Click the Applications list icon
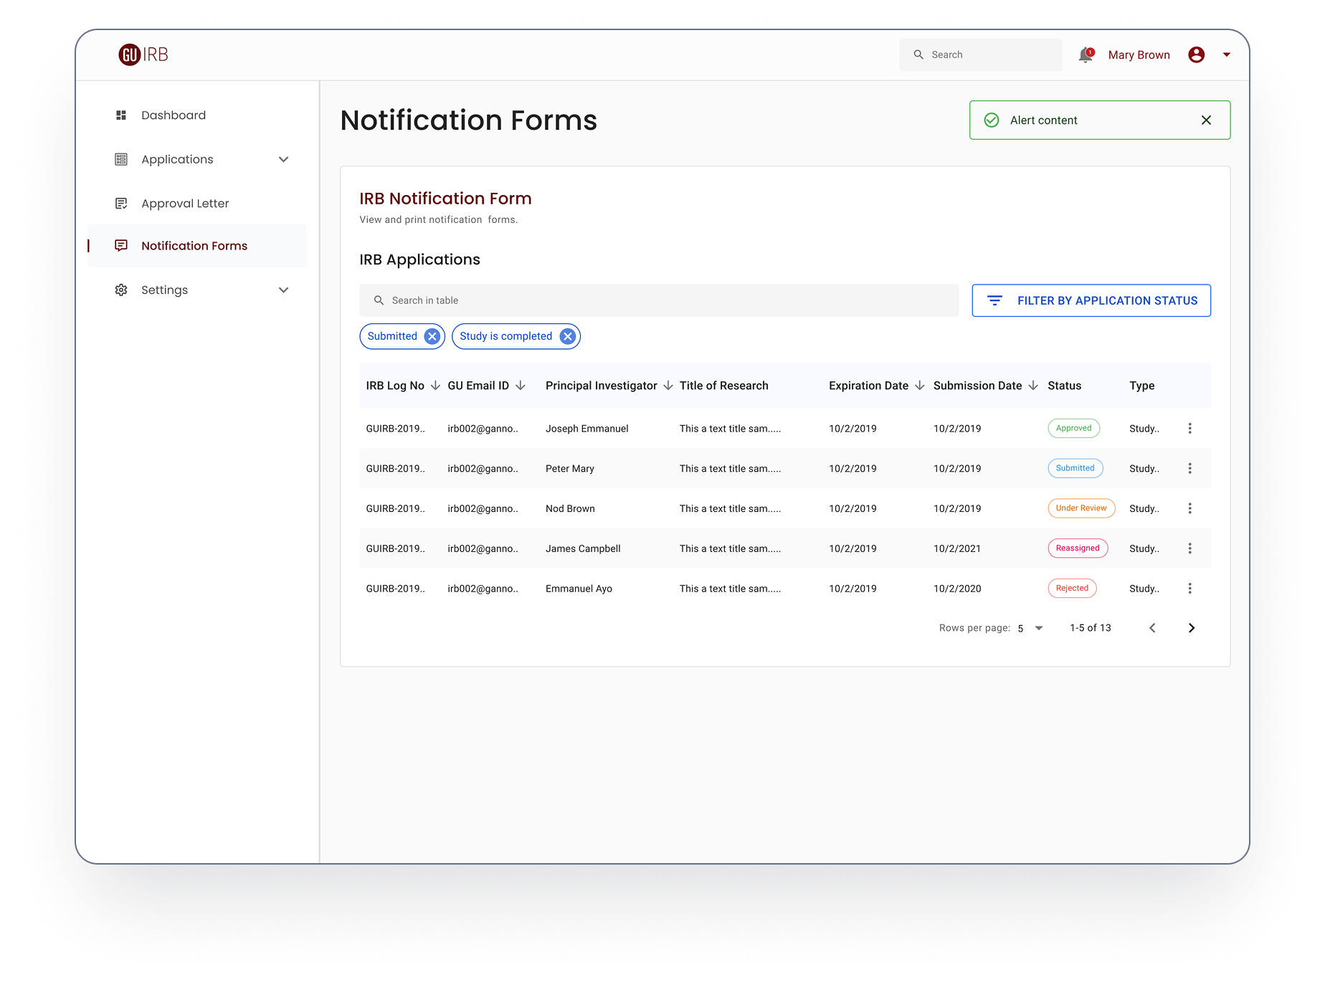This screenshot has height=985, width=1325. [121, 159]
